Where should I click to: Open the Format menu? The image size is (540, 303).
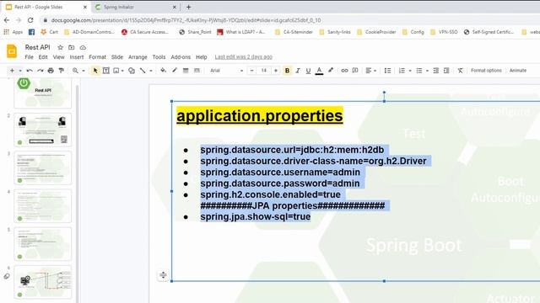click(x=98, y=57)
